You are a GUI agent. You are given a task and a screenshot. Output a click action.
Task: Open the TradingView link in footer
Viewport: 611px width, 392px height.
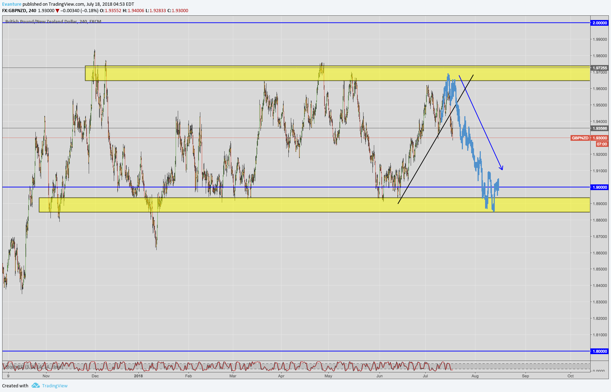pos(55,386)
